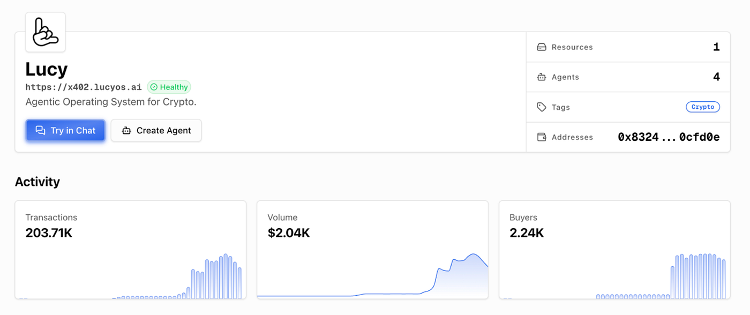
Task: Click the robot icon in Create Agent
Action: [126, 131]
